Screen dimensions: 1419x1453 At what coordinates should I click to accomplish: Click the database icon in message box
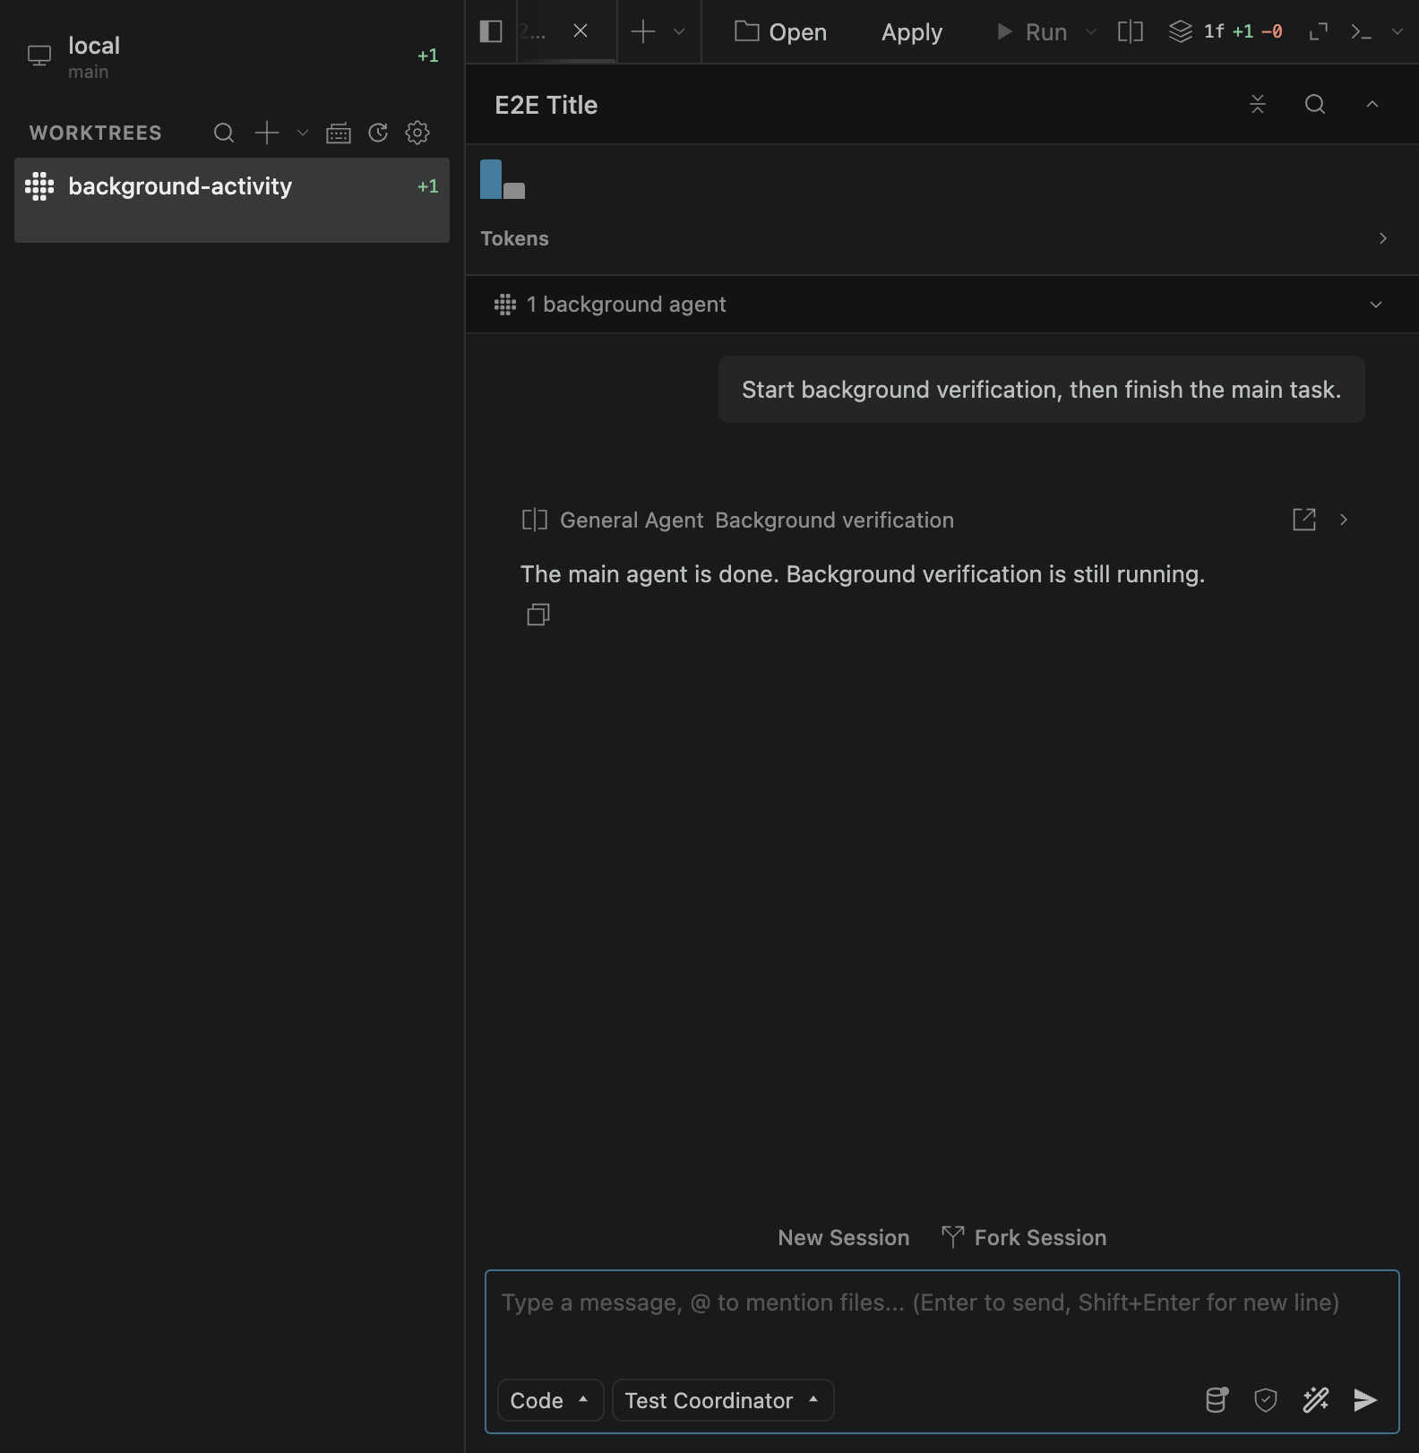[x=1217, y=1399]
